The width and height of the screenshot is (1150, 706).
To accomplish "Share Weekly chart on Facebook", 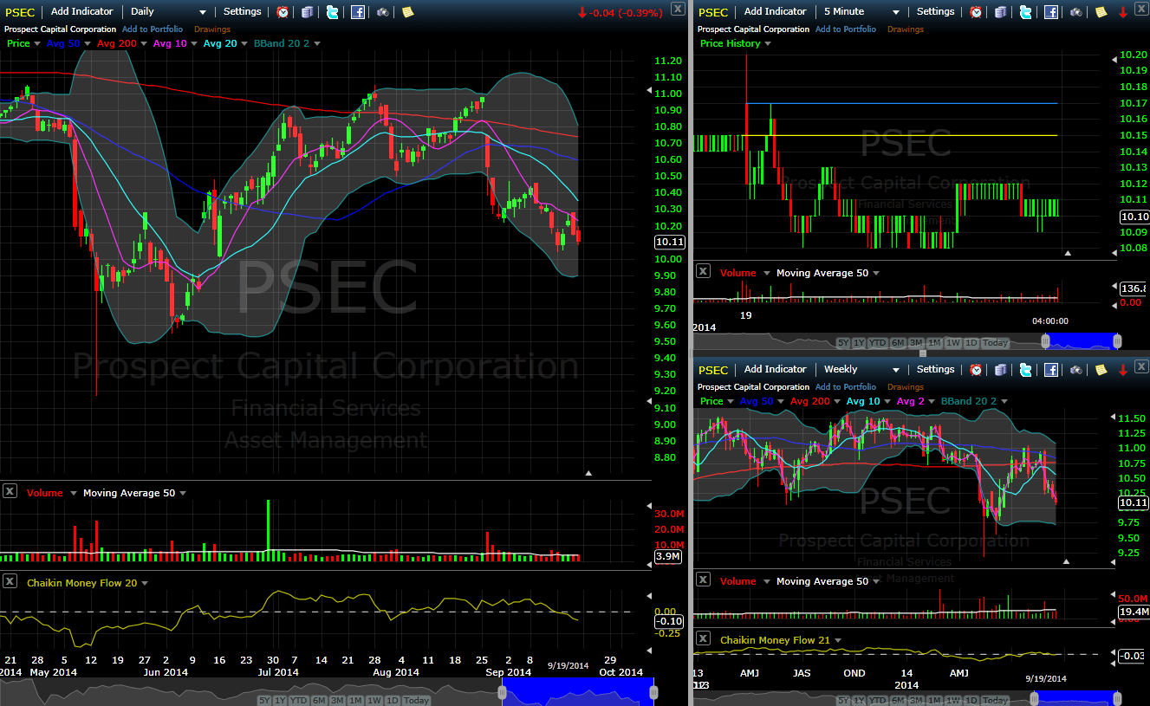I will [1051, 370].
